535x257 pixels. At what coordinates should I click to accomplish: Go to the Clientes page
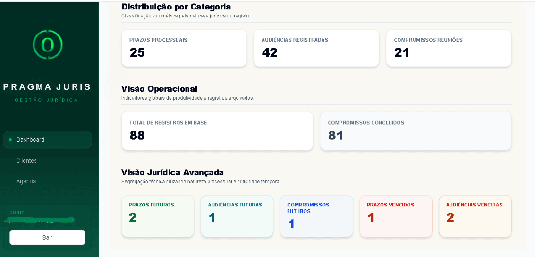[26, 161]
